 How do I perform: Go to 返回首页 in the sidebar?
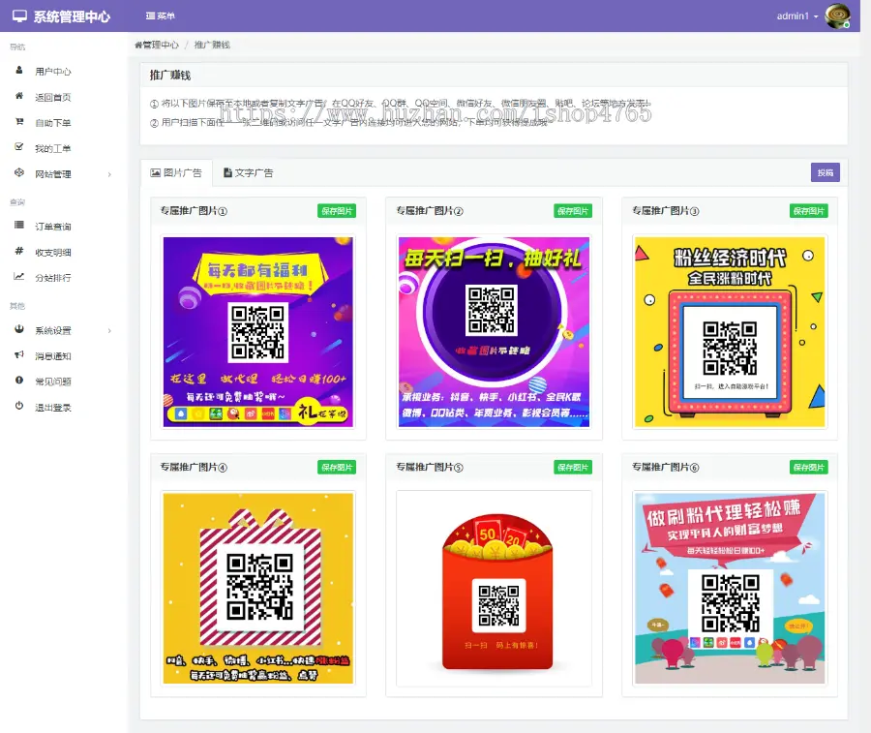pyautogui.click(x=53, y=97)
